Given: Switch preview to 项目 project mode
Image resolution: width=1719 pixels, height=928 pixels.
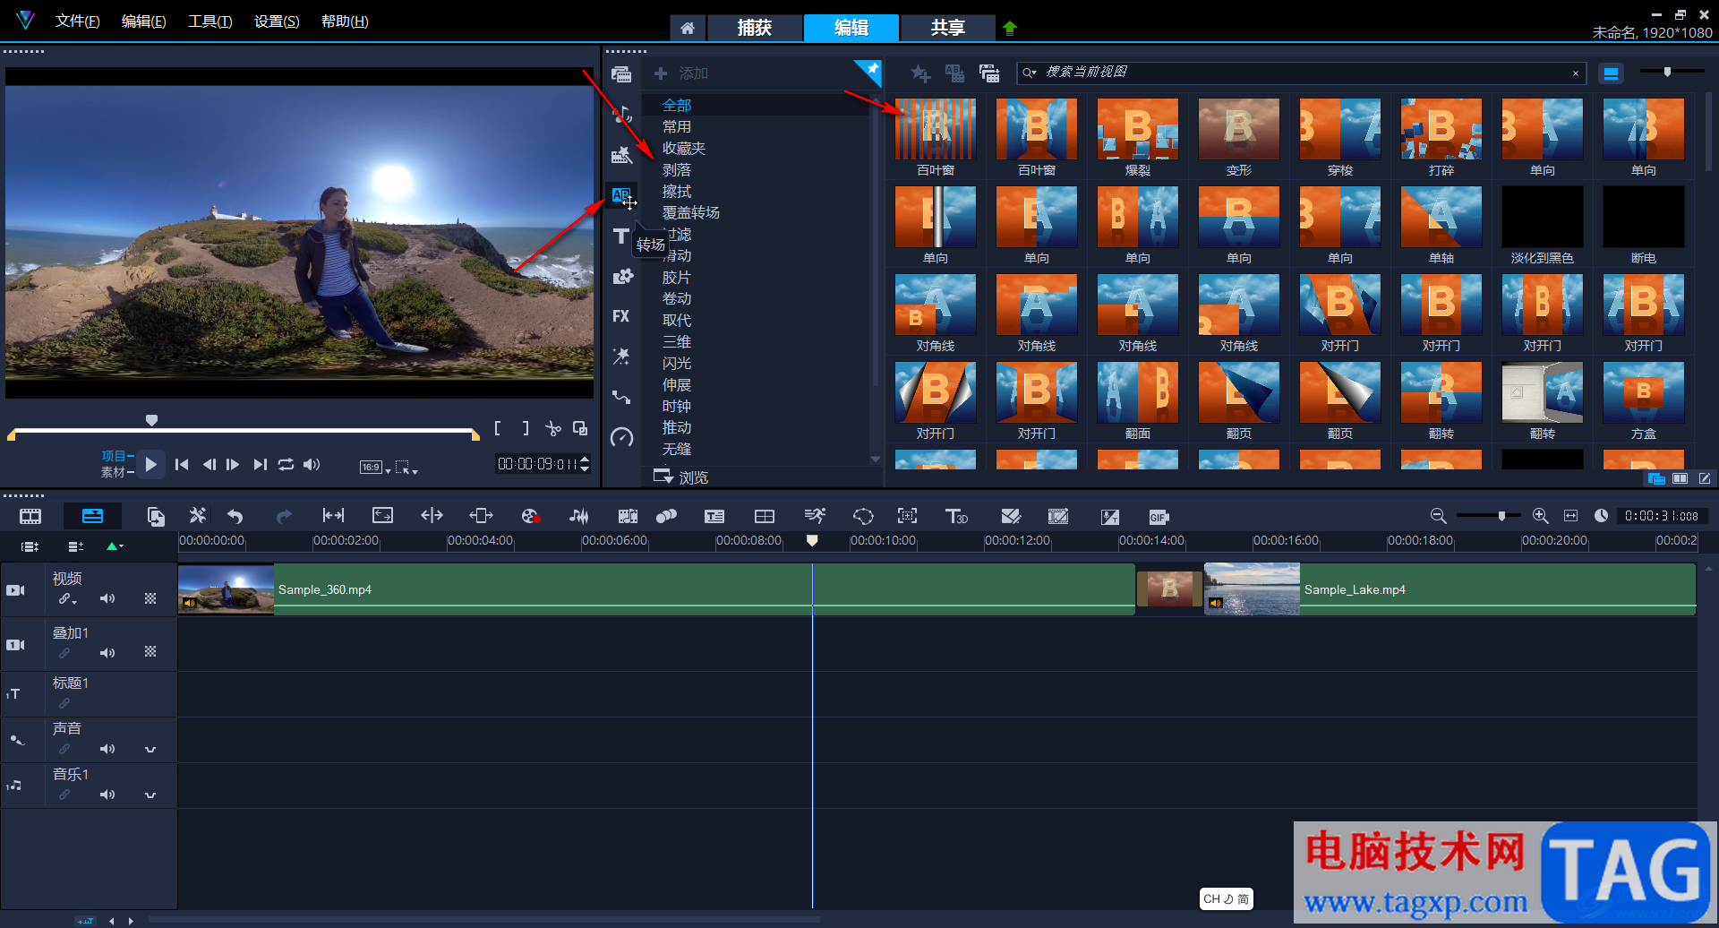Looking at the screenshot, I should (114, 456).
